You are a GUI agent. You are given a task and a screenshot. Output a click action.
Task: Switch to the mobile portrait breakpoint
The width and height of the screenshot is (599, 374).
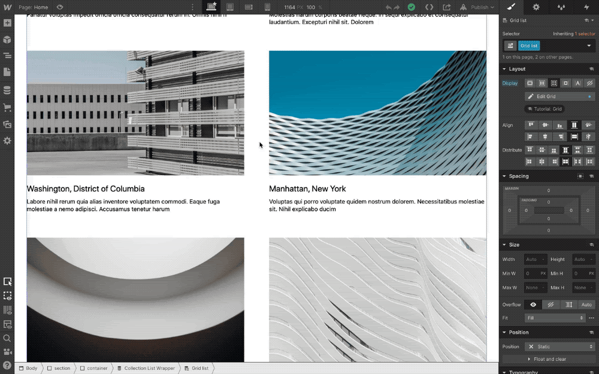[x=267, y=7]
